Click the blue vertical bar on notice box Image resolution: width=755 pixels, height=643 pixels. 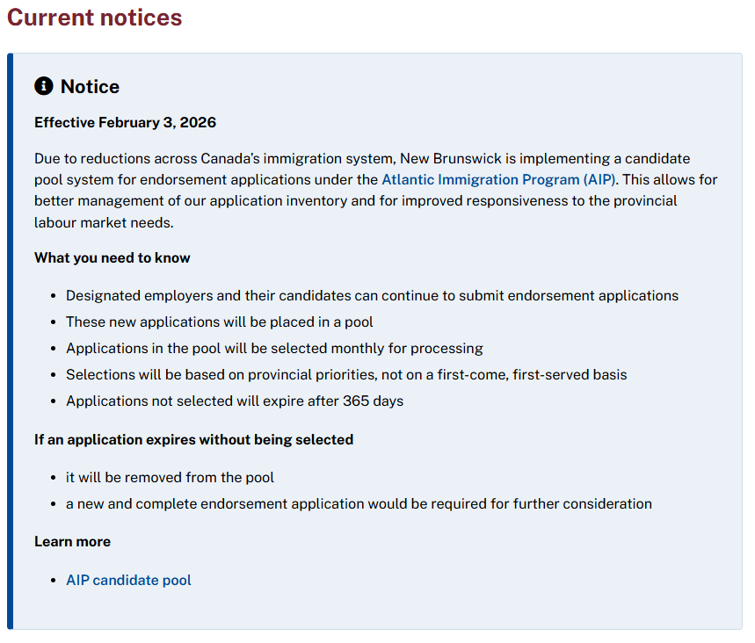point(11,341)
